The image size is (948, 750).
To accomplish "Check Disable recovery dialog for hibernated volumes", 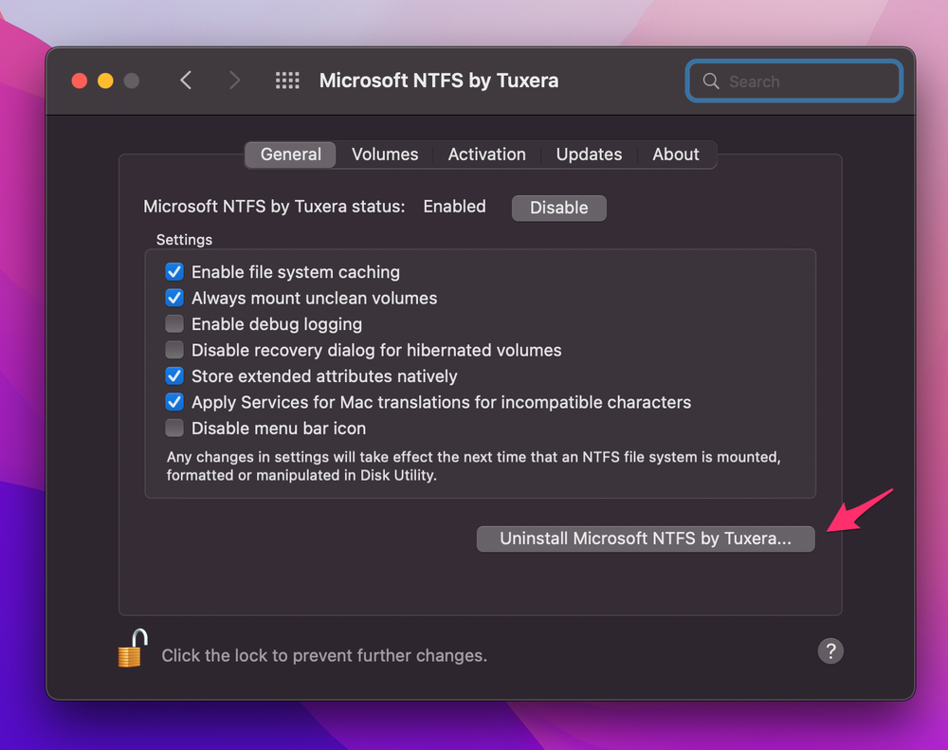I will tap(174, 350).
